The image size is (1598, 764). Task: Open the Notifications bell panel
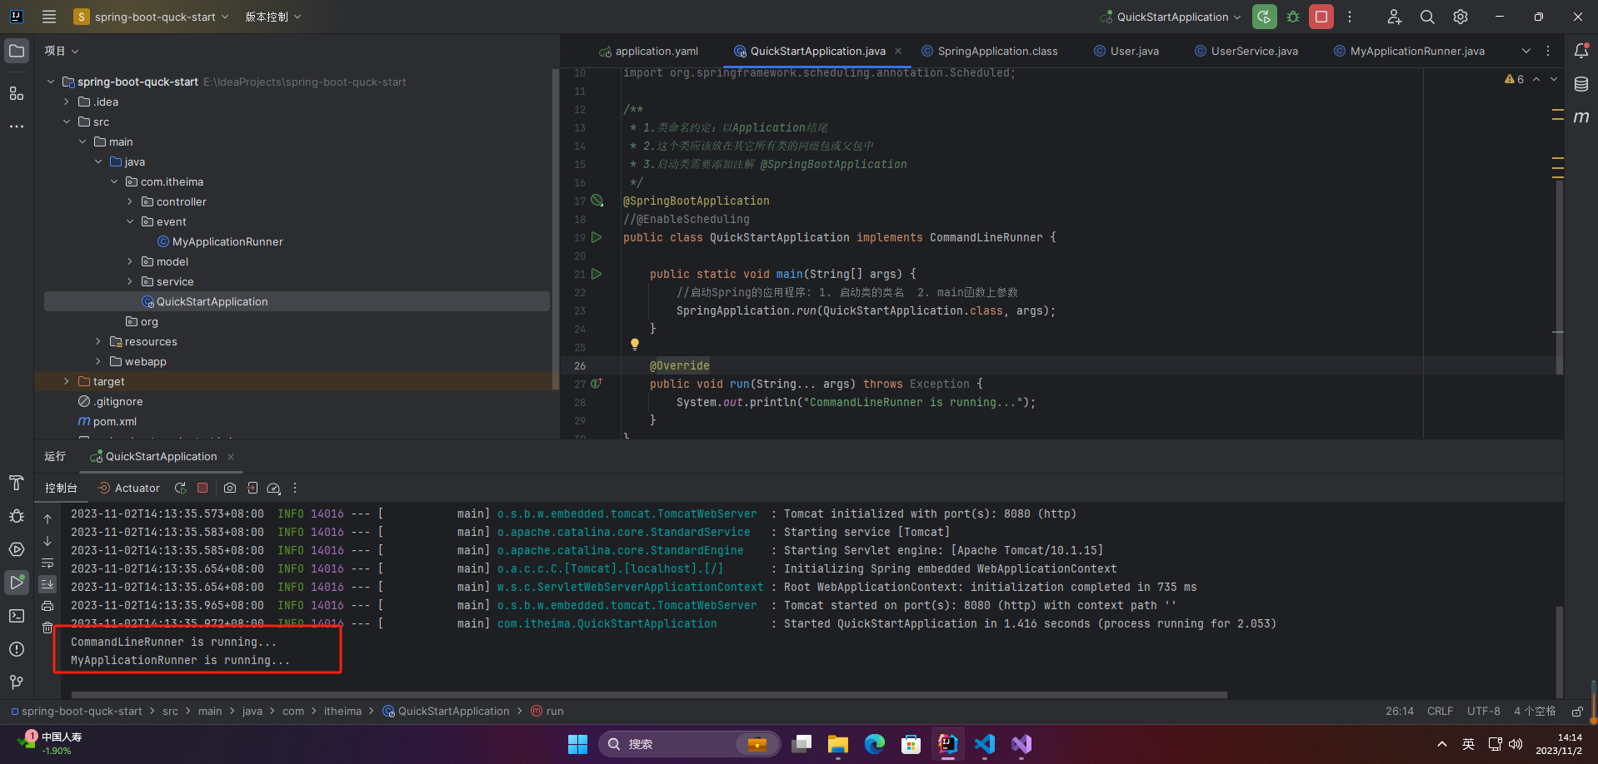pyautogui.click(x=1581, y=51)
